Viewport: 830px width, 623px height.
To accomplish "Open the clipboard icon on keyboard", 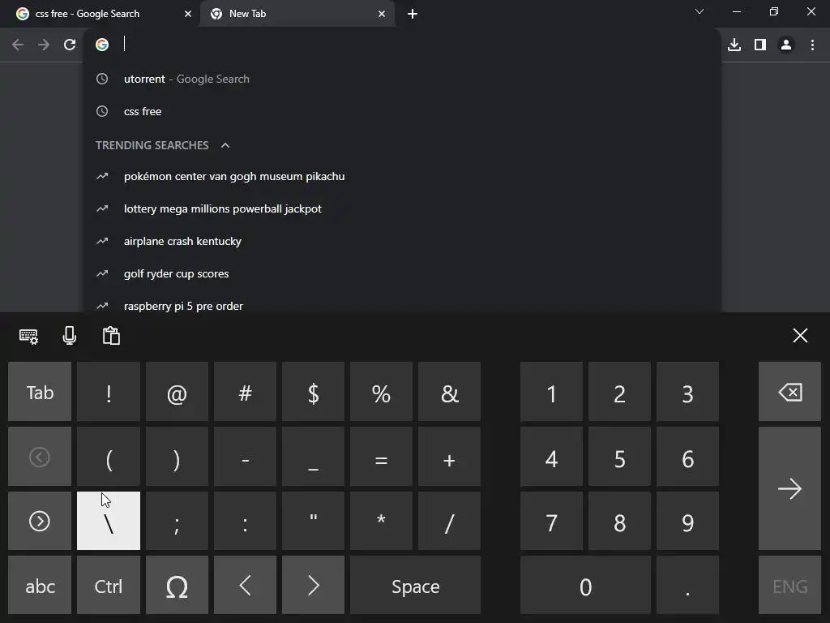I will [111, 336].
